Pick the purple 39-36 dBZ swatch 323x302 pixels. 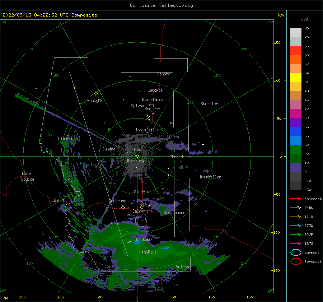point(296,122)
